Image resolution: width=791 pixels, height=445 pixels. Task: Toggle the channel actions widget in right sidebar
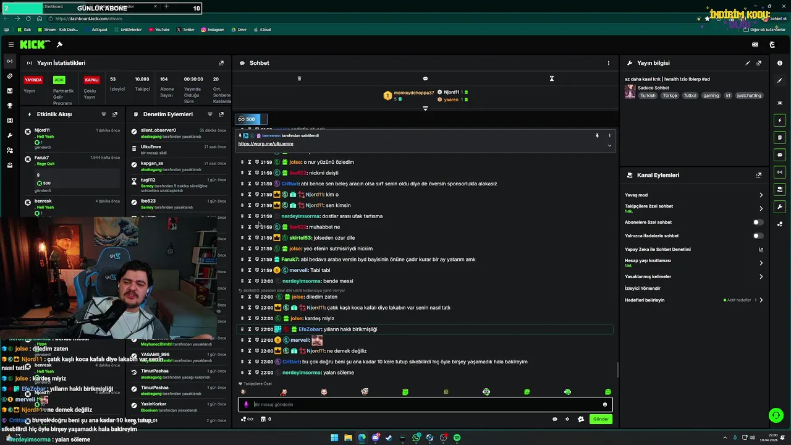[780, 189]
